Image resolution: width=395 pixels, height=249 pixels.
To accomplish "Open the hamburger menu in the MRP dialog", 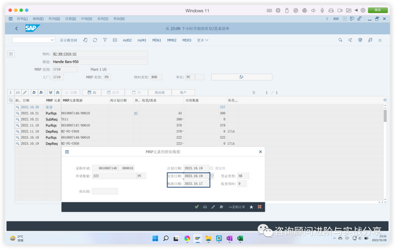I will pyautogui.click(x=67, y=152).
